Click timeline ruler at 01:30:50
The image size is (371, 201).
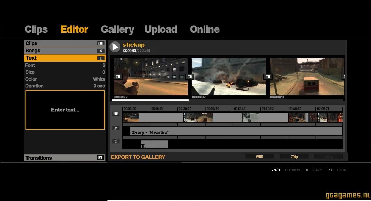tap(267, 109)
